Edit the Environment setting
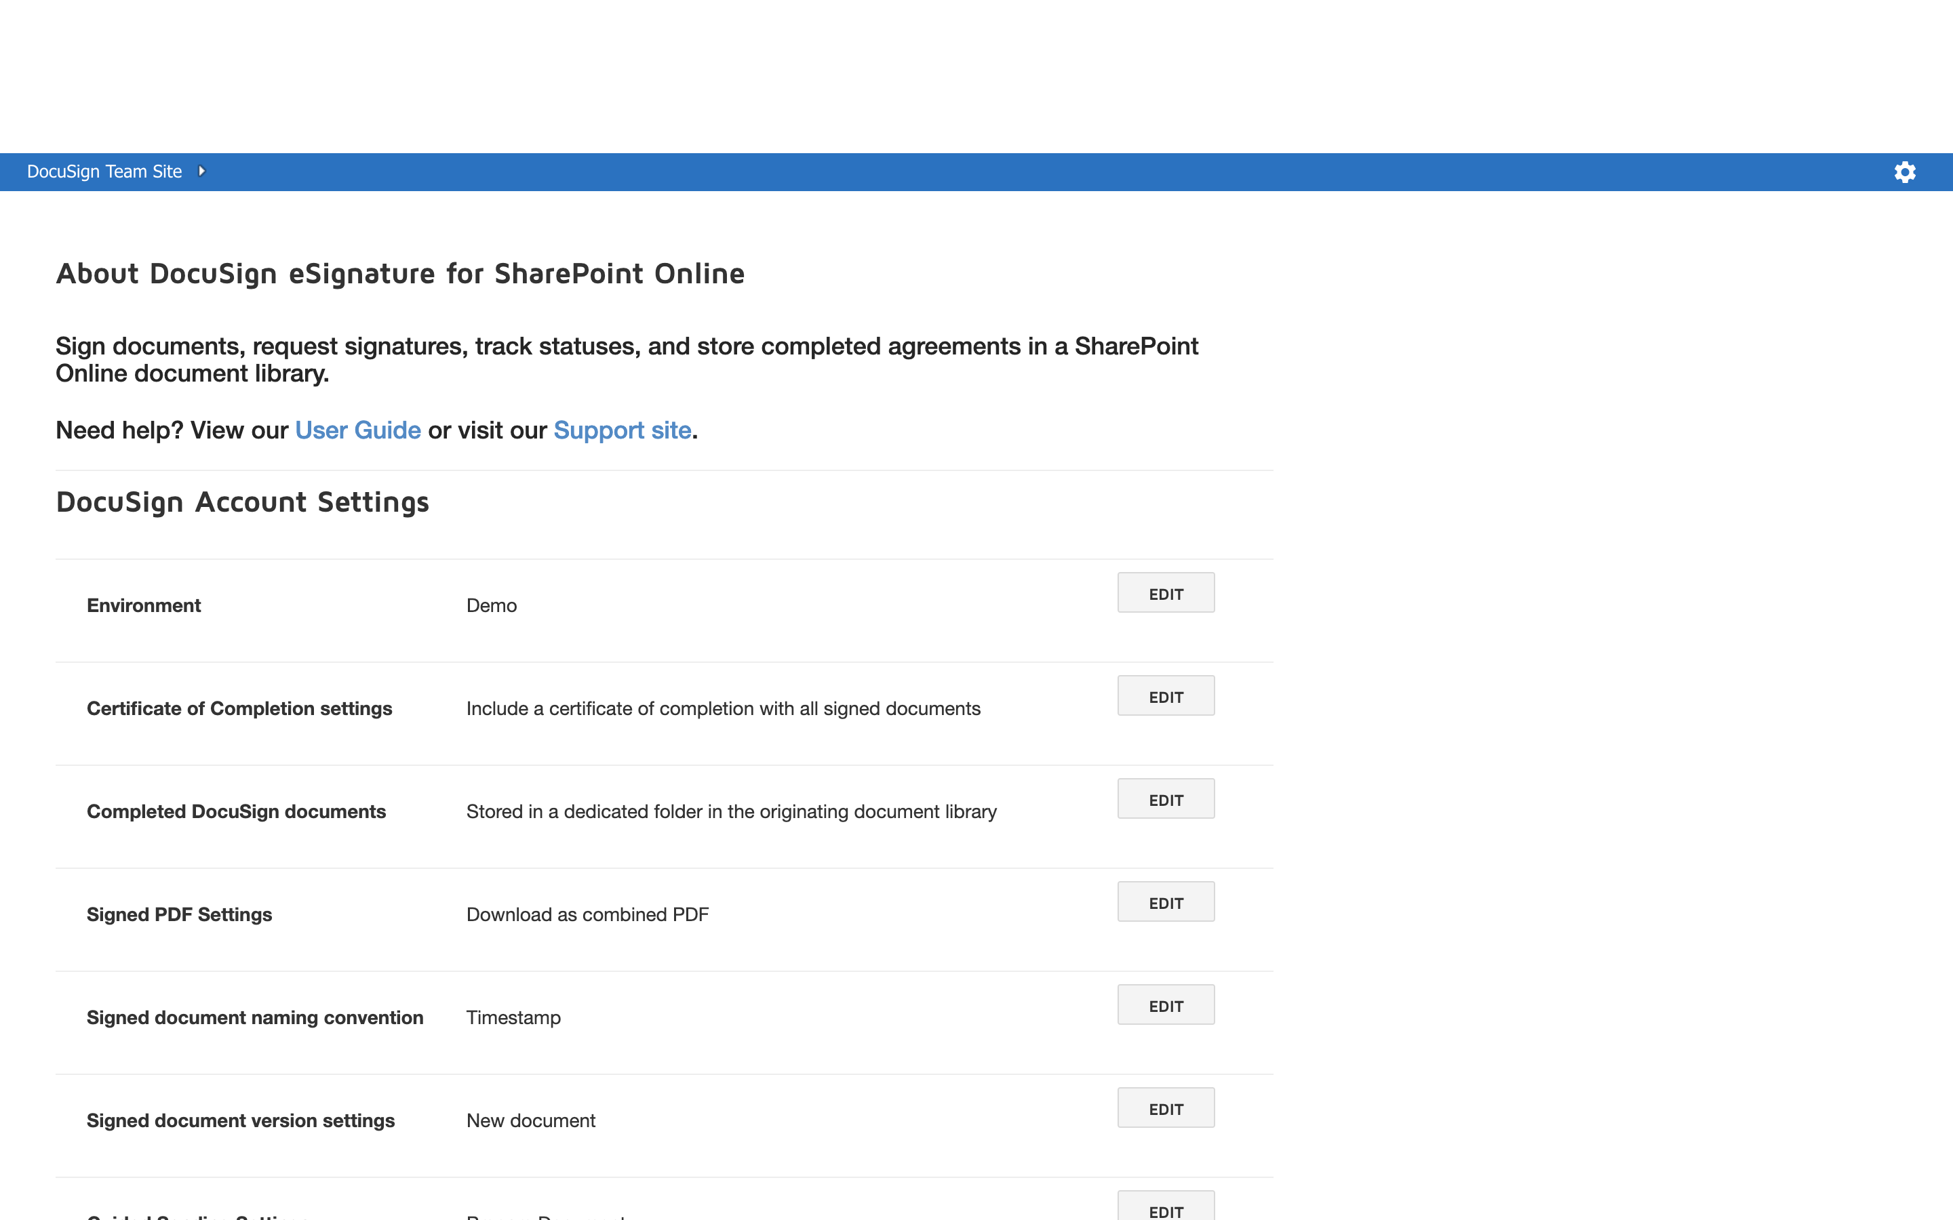Viewport: 1953px width, 1220px height. tap(1165, 593)
